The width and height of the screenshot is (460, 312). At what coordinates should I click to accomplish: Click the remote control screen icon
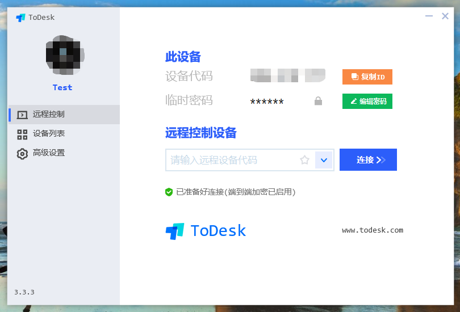(x=22, y=115)
